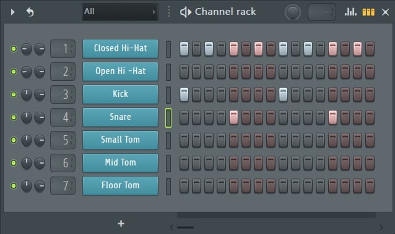
Task: Select the Mid Tom channel selector LED
Action: pyautogui.click(x=168, y=164)
